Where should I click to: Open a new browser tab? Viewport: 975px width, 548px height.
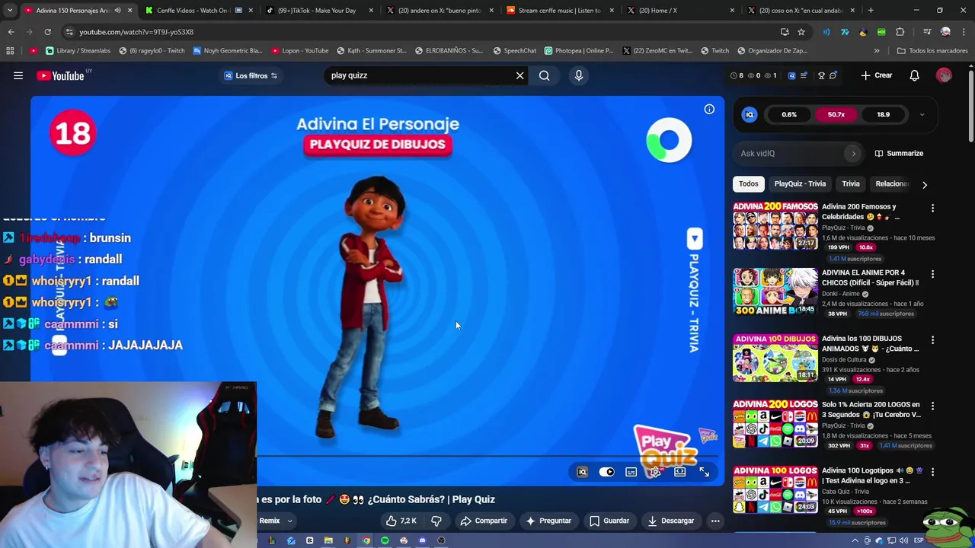[871, 11]
